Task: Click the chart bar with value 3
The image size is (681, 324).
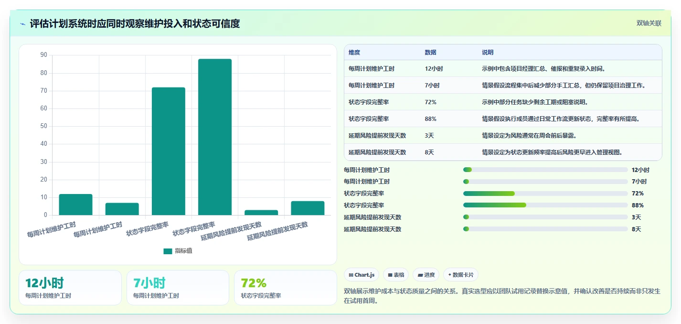Action: pos(261,213)
